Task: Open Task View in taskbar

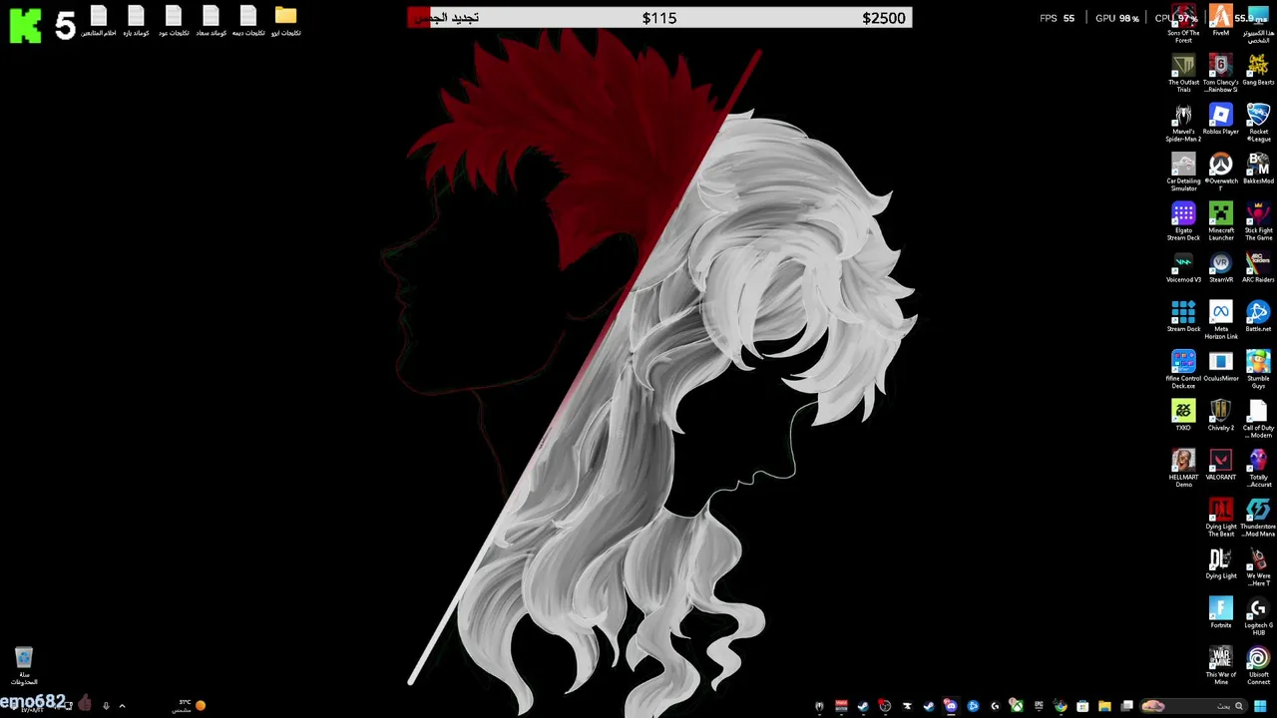Action: pos(1126,706)
